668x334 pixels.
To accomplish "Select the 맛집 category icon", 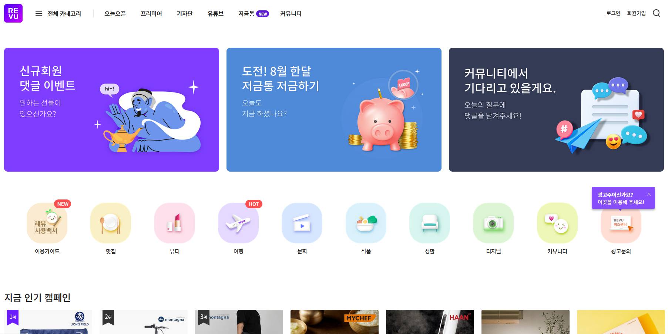I will click(x=111, y=223).
